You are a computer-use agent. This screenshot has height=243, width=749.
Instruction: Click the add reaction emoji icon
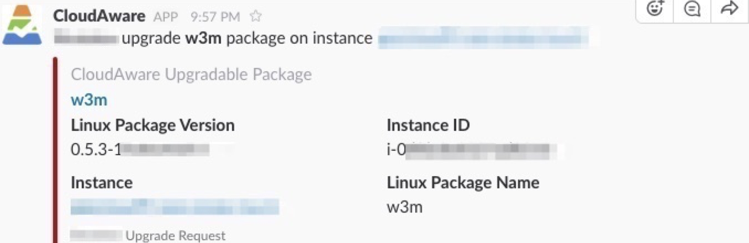point(655,8)
